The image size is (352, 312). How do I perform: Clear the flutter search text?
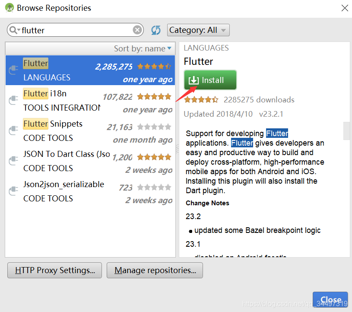(137, 30)
